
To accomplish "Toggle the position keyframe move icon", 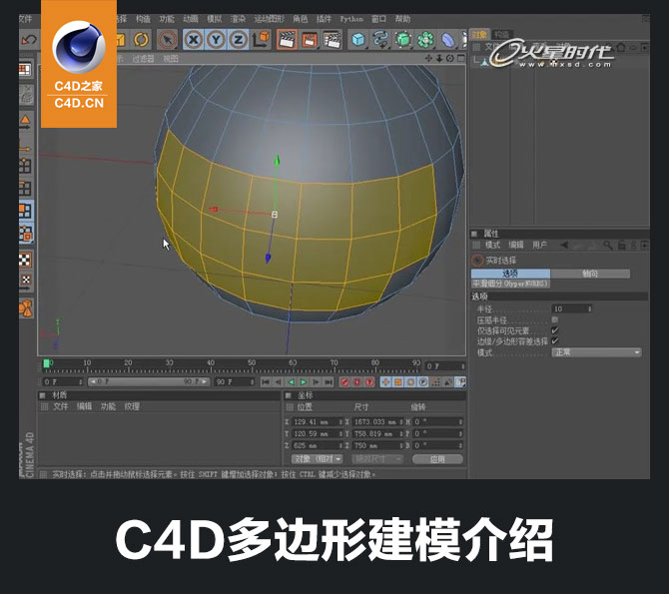I will (x=385, y=382).
